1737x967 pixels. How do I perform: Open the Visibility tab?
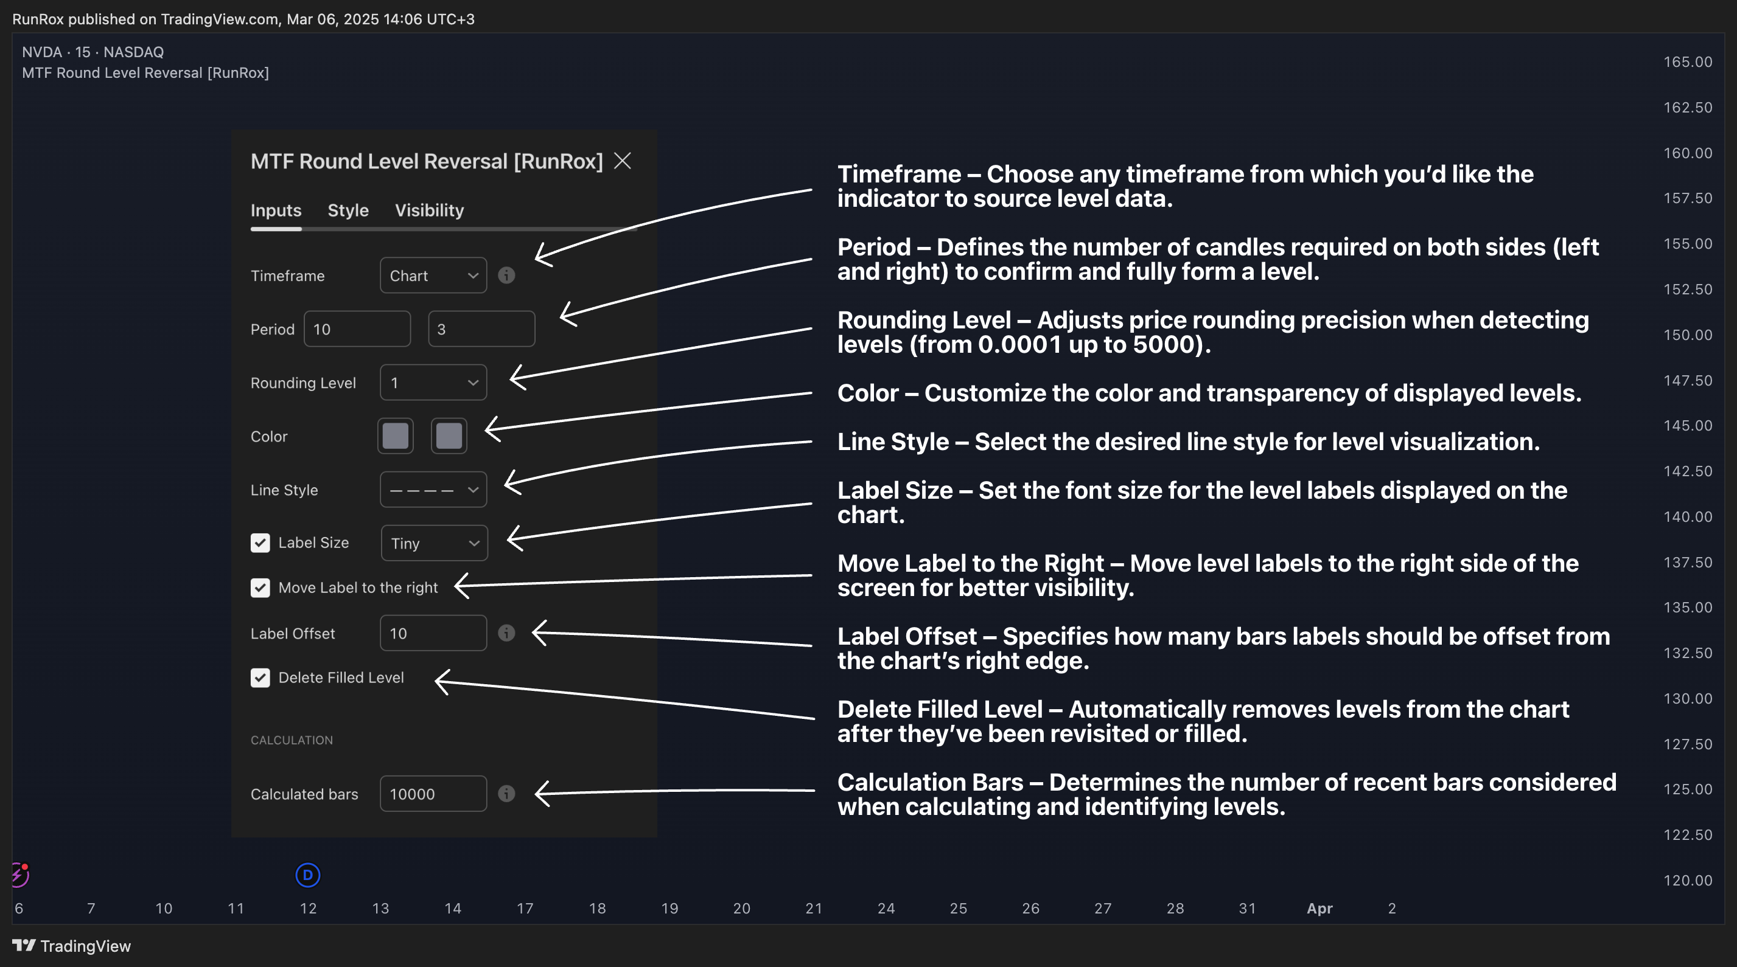[429, 210]
